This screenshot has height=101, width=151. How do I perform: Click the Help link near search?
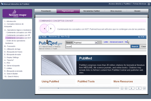coord(126,42)
